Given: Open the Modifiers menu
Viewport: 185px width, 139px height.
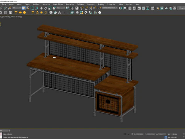Looking at the screenshot, I should (x=36, y=4).
